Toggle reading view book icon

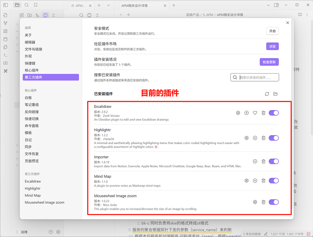pos(300,15)
